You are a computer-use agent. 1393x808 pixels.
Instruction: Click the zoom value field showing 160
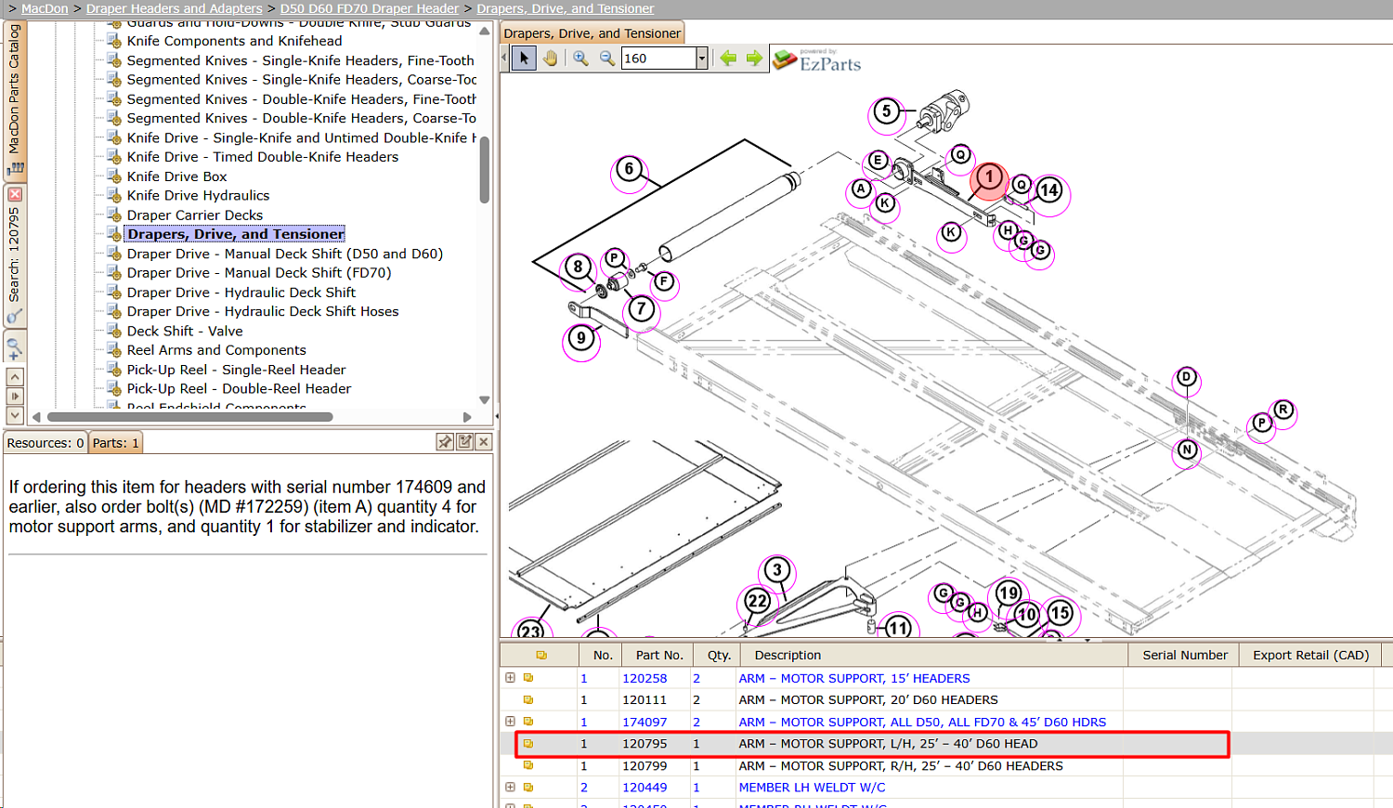tap(658, 59)
